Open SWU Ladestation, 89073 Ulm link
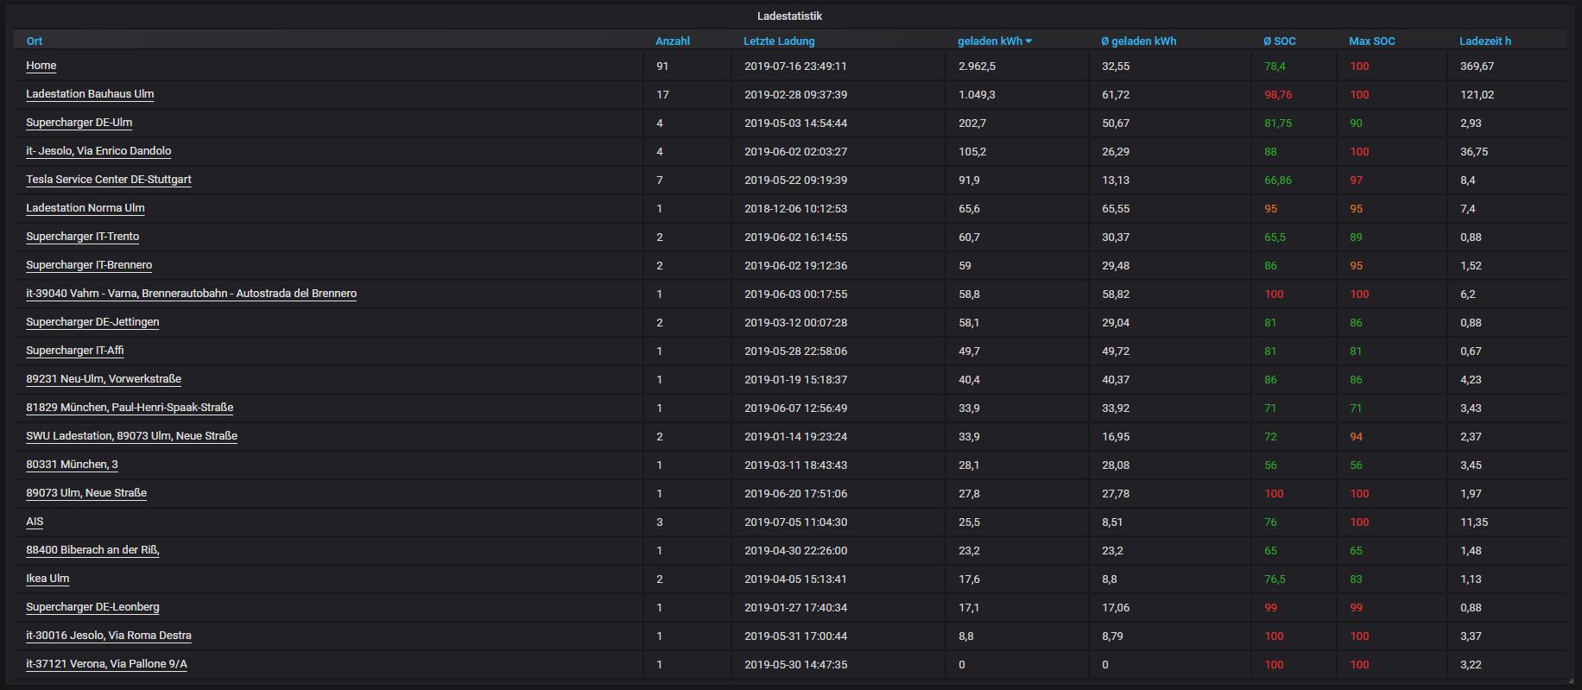This screenshot has width=1582, height=690. coord(132,436)
